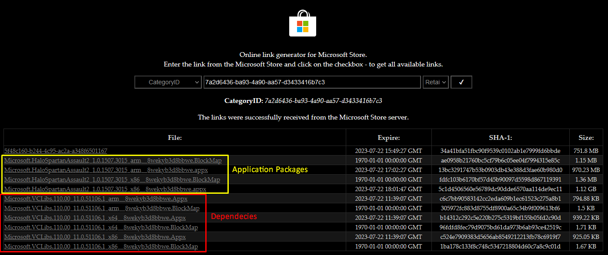This screenshot has height=255, width=608.
Task: Open the CategoryID type dropdown
Action: [168, 82]
